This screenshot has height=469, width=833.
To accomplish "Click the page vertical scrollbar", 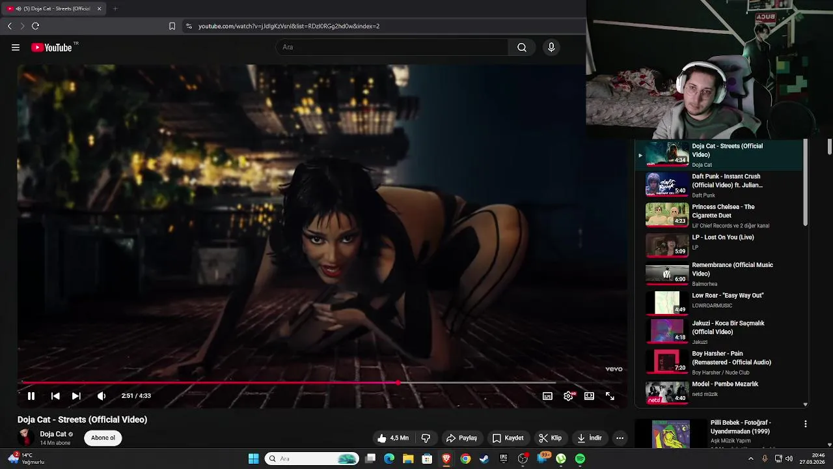I will (x=830, y=146).
